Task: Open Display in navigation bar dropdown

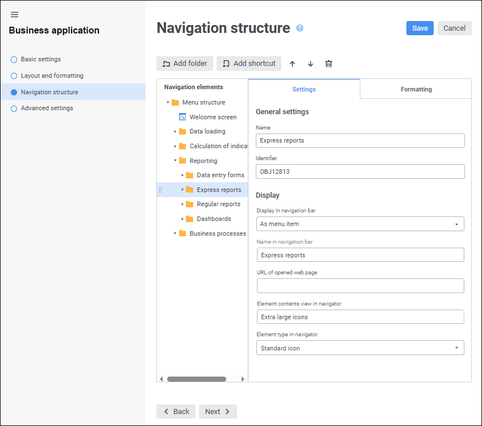Action: coord(360,224)
